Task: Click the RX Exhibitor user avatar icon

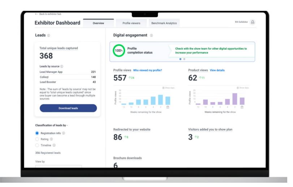Action: click(x=253, y=22)
